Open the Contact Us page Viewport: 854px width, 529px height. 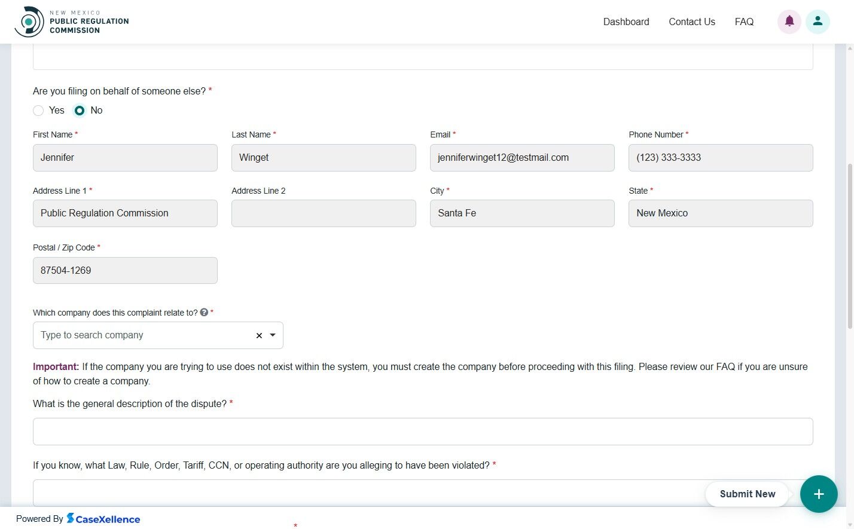(692, 22)
